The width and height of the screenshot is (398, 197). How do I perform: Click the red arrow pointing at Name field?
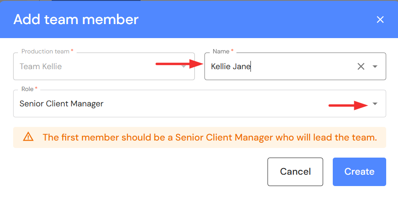click(177, 64)
